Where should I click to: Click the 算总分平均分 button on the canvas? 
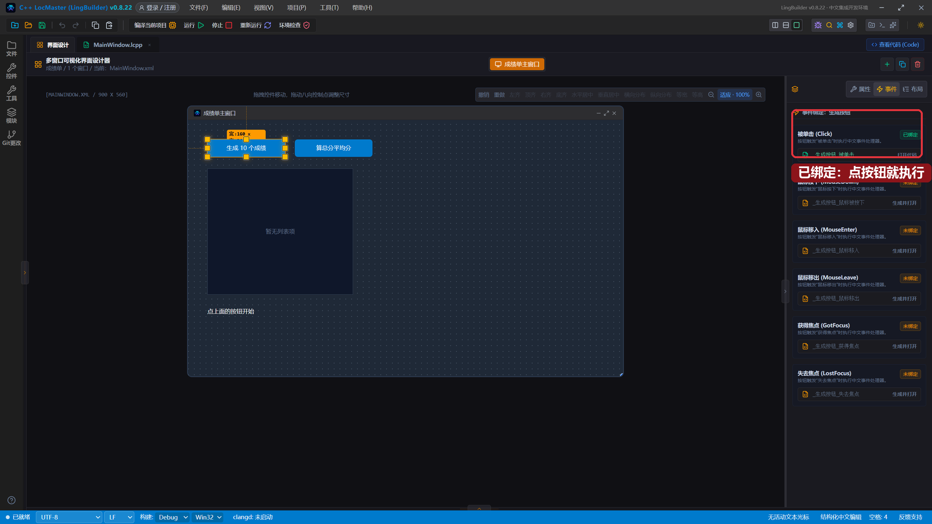coord(333,148)
